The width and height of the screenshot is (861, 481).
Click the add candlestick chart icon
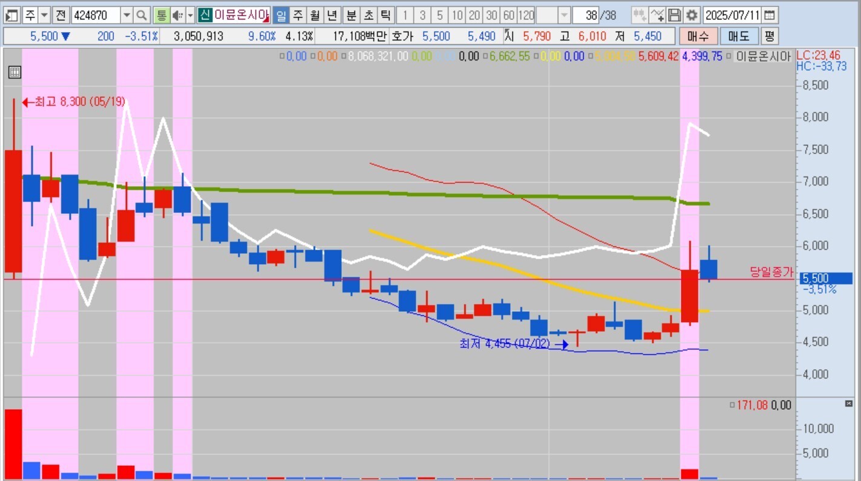pos(640,15)
